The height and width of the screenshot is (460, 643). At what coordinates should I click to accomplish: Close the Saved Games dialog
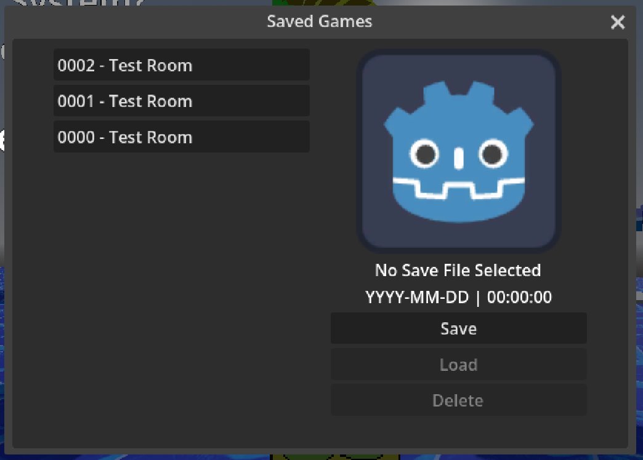(x=618, y=22)
